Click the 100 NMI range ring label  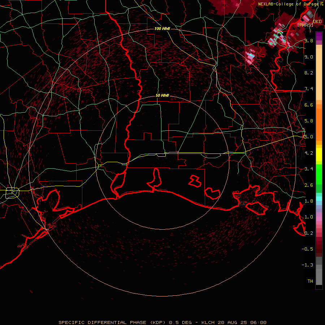pos(162,29)
